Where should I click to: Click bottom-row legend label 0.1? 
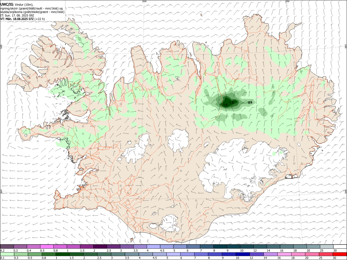pyautogui.click(x=2, y=258)
